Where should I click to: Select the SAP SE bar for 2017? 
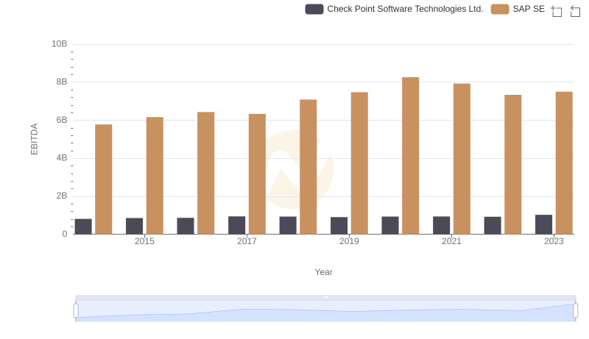[257, 174]
